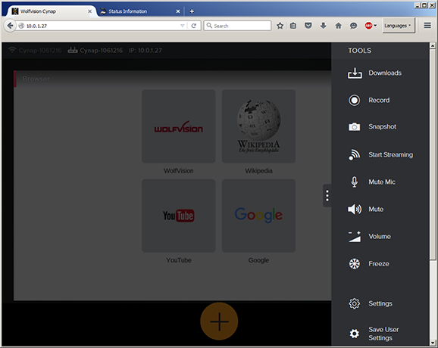The height and width of the screenshot is (348, 438).
Task: Click the LAN Cynap-1061216 status
Action: [95, 51]
